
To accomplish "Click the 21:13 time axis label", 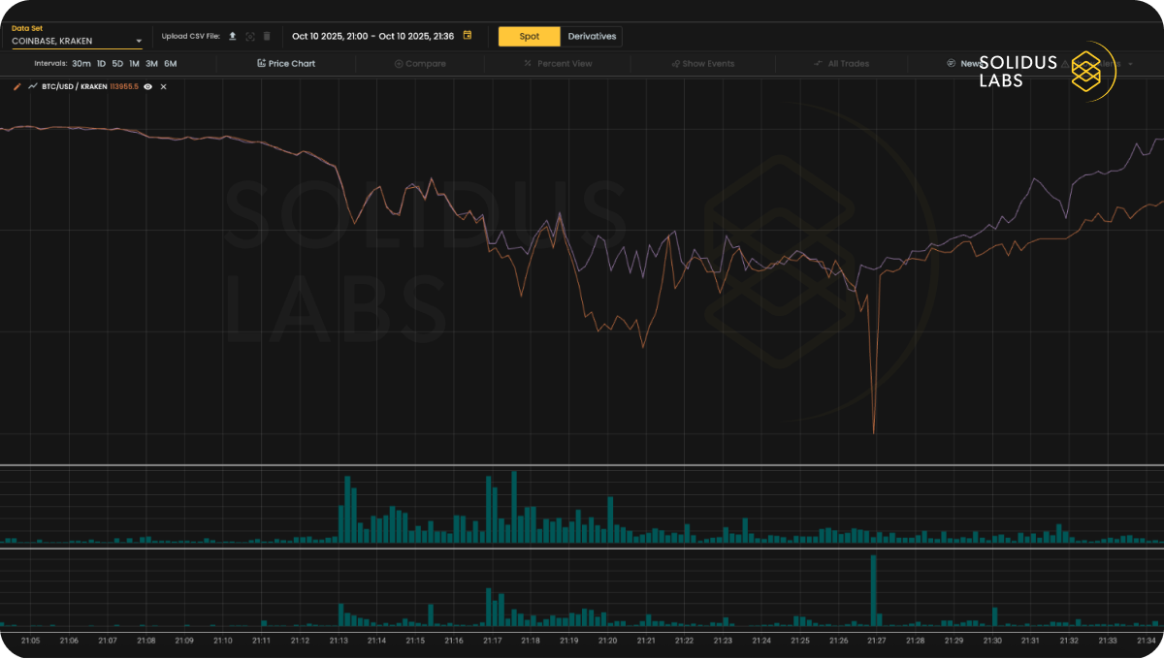I will click(339, 641).
